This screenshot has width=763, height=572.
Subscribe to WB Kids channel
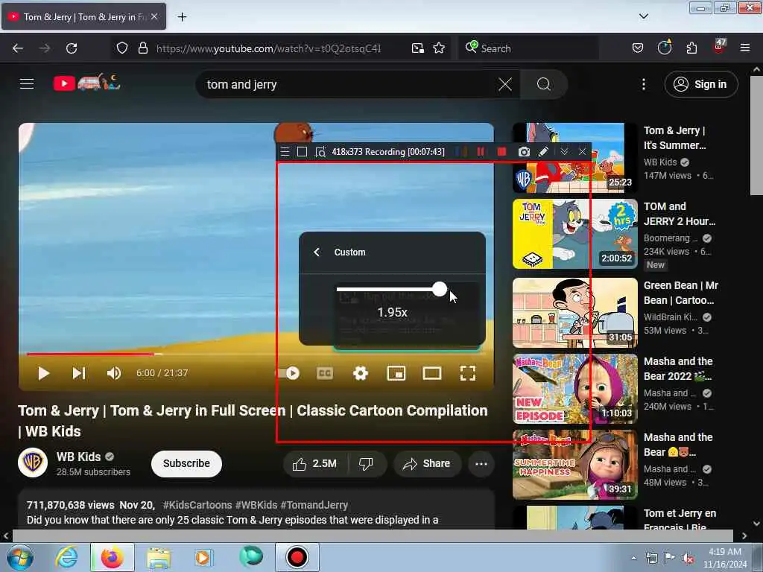coord(186,463)
